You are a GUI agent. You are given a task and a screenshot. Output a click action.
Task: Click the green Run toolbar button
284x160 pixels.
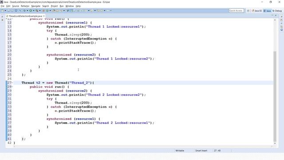31,11
